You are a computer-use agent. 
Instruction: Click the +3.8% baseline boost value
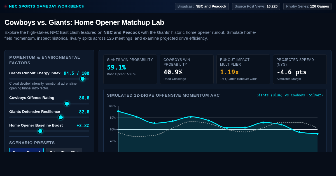pyautogui.click(x=83, y=125)
